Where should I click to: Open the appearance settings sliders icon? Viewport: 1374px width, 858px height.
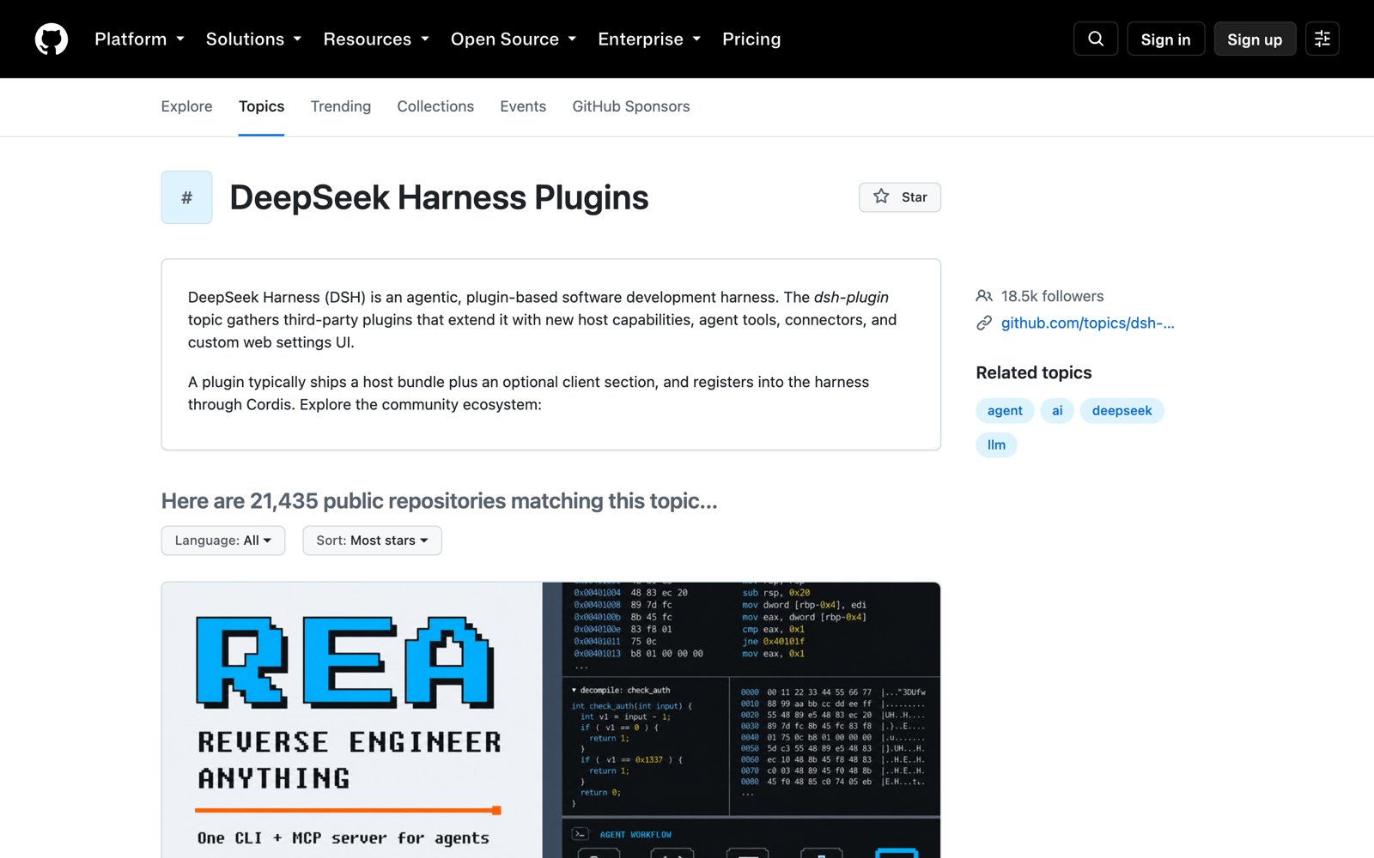pos(1322,39)
